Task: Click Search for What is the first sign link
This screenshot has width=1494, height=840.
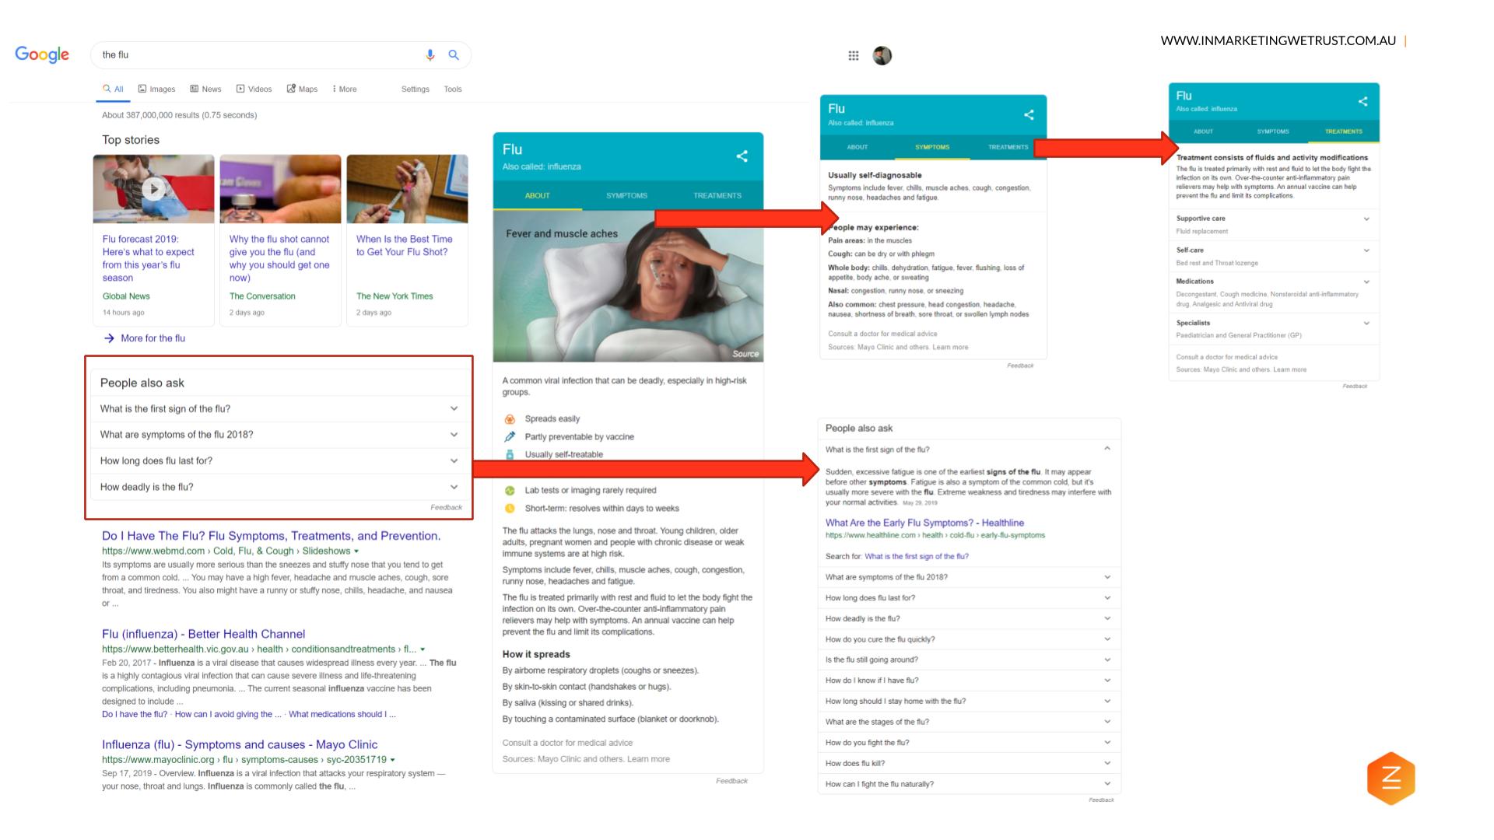Action: 917,556
